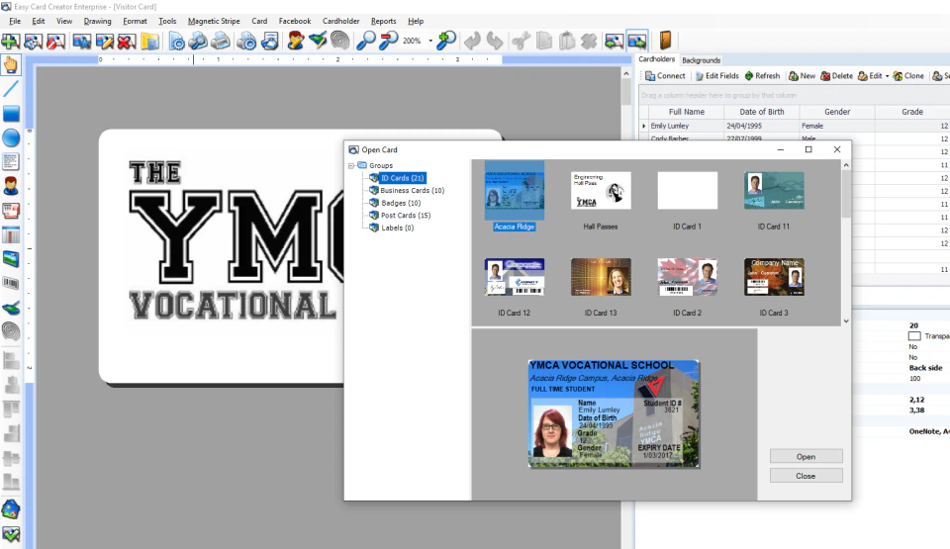Screen dimensions: 950x549
Task: Click the Close button in Open Card dialog
Action: click(806, 476)
